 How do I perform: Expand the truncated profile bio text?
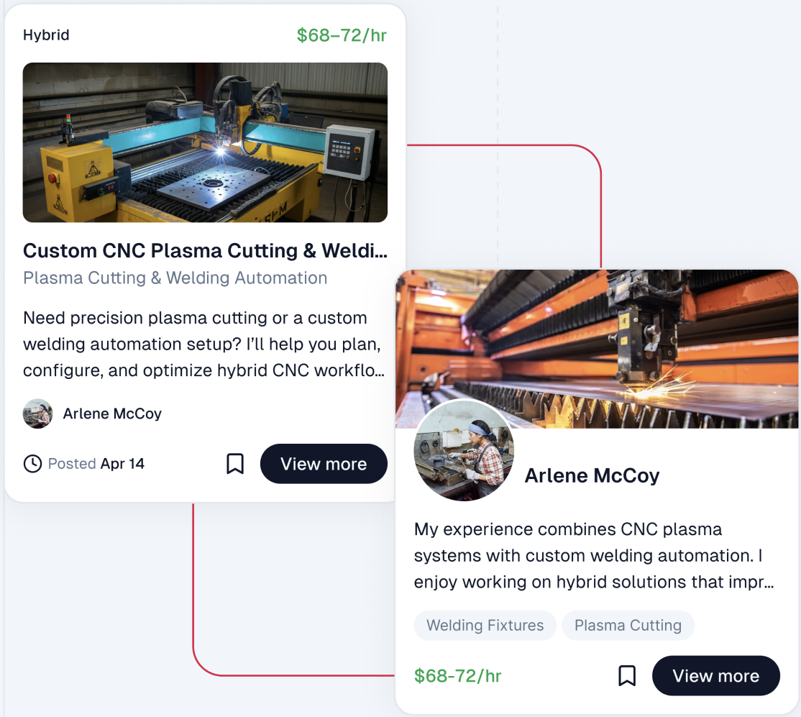pos(593,556)
